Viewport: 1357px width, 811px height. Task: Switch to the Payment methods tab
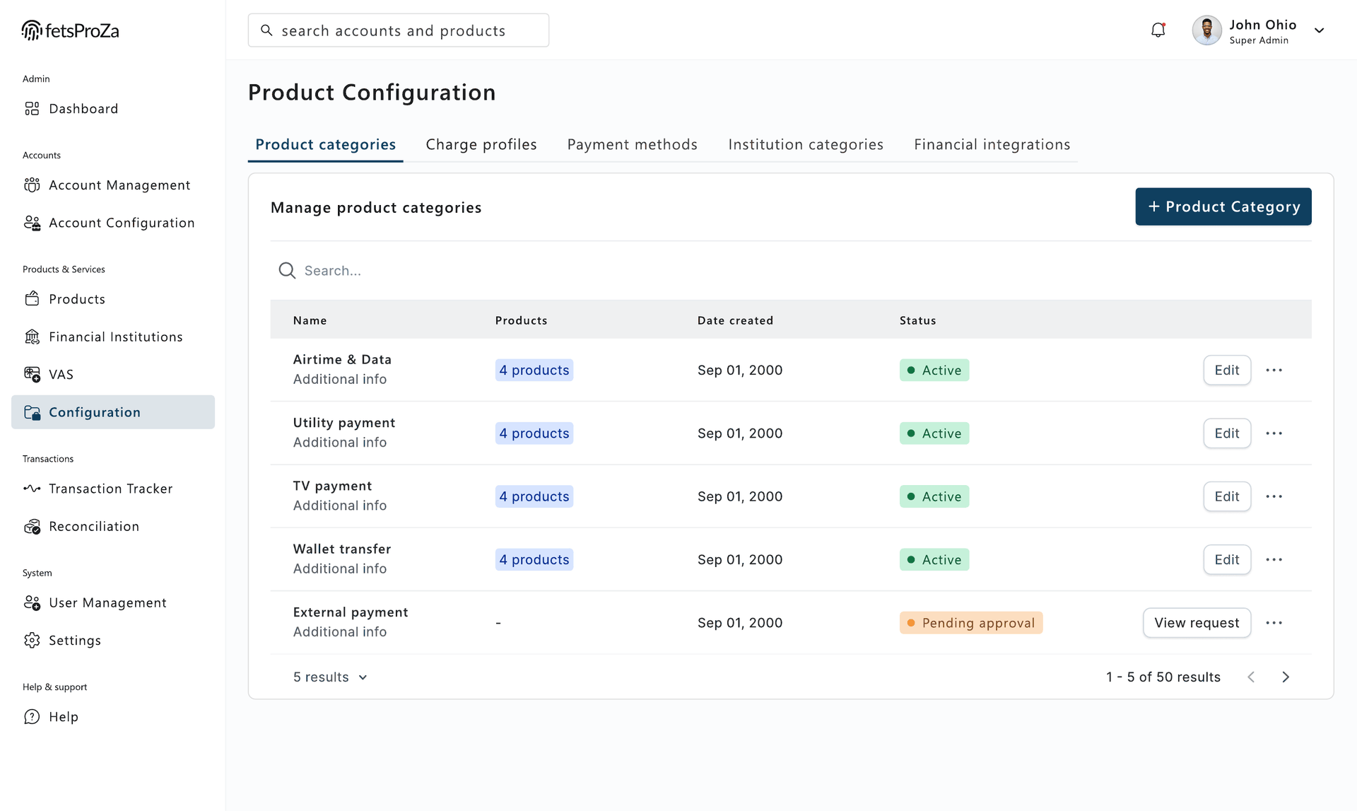tap(632, 144)
